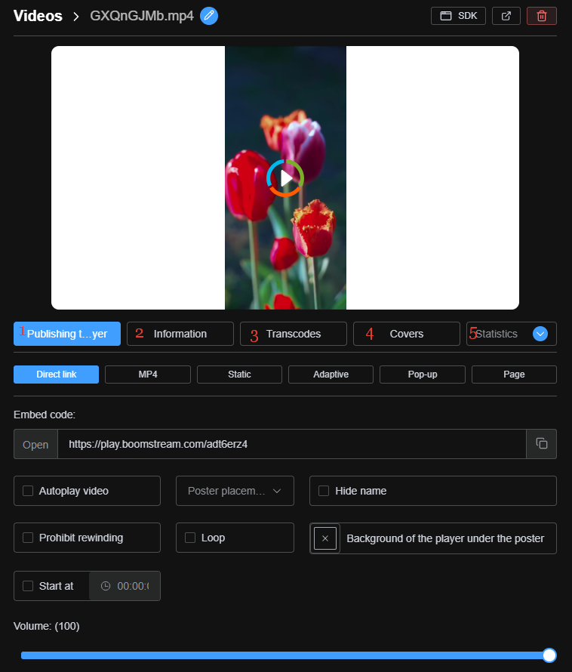Click the player background color swatch

click(325, 538)
